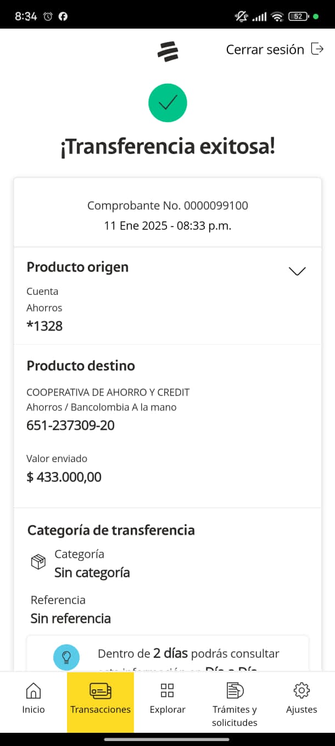Tap the Trámites y solicitudes document icon
The width and height of the screenshot is (335, 746).
235,690
